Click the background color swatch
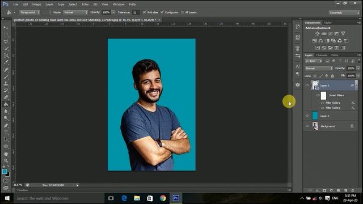This screenshot has width=363, height=204. click(x=7, y=175)
